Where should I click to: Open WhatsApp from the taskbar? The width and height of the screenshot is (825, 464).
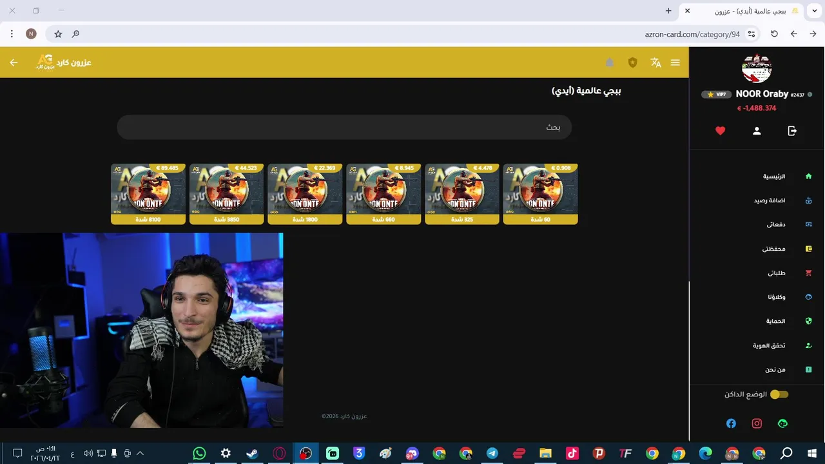tap(199, 454)
